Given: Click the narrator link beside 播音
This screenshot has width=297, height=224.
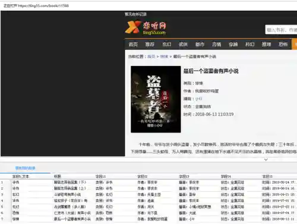Looking at the screenshot, I should pos(198,99).
